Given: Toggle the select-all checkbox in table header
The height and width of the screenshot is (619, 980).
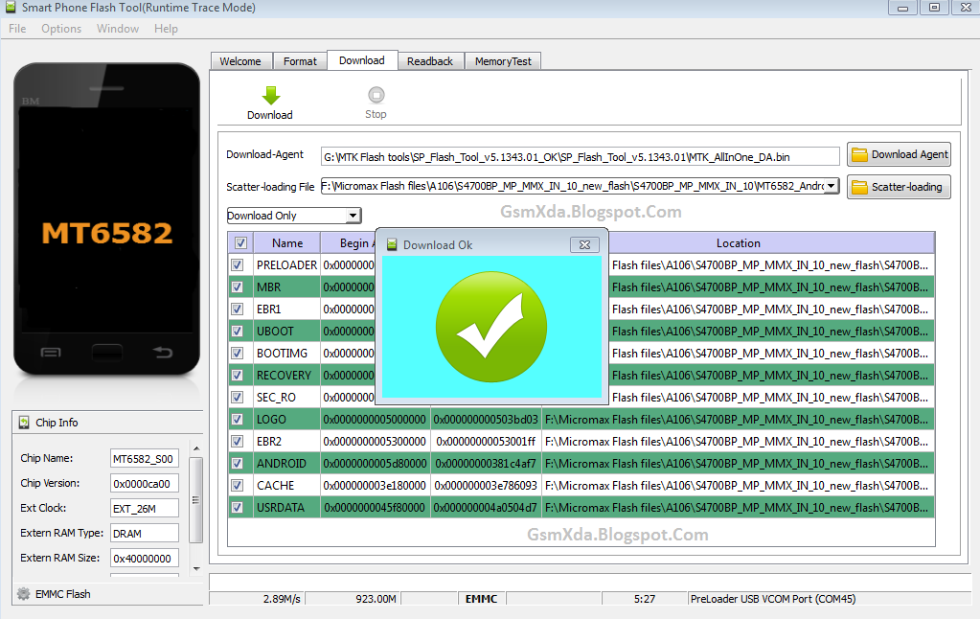Looking at the screenshot, I should pyautogui.click(x=240, y=242).
